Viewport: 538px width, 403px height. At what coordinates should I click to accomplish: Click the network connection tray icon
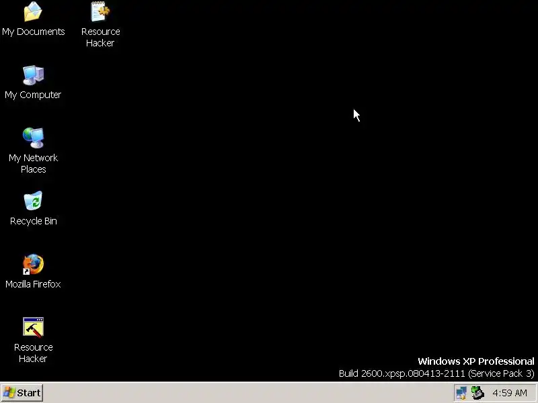461,393
